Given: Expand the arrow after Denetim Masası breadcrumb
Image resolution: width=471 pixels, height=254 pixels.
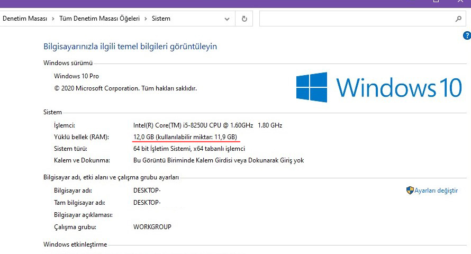Looking at the screenshot, I should point(52,19).
